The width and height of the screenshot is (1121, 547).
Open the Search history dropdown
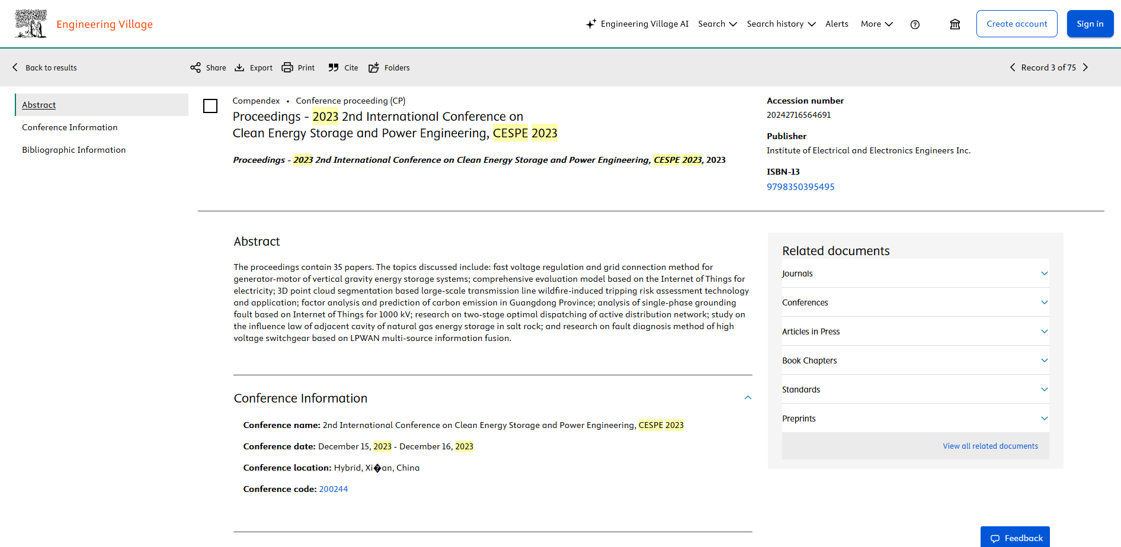[x=782, y=24]
